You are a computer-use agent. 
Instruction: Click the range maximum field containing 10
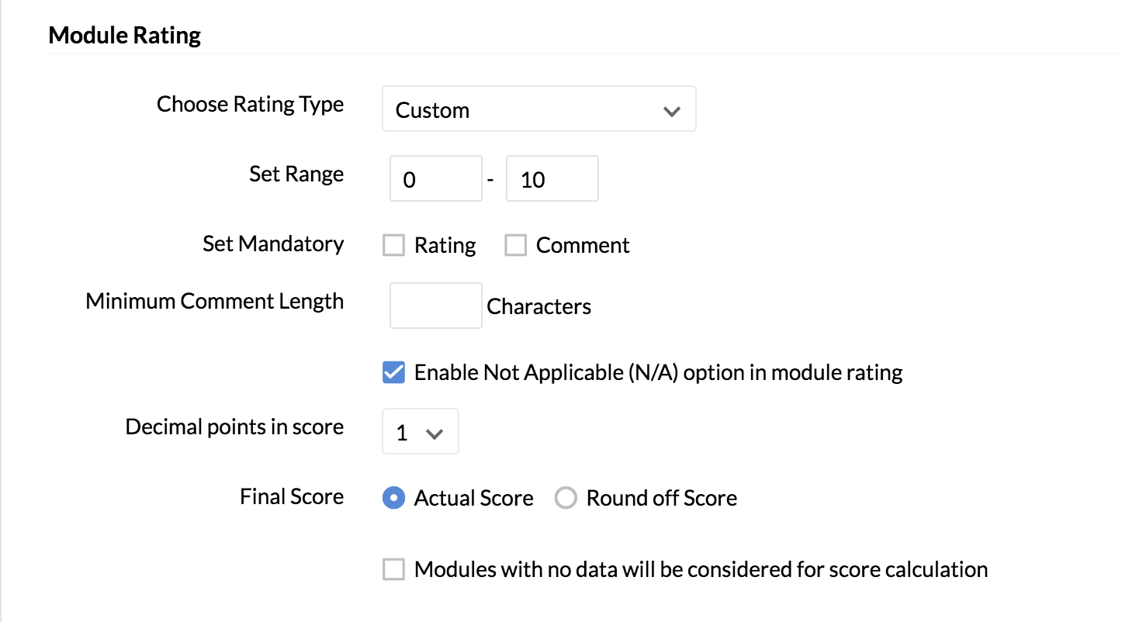tap(552, 179)
